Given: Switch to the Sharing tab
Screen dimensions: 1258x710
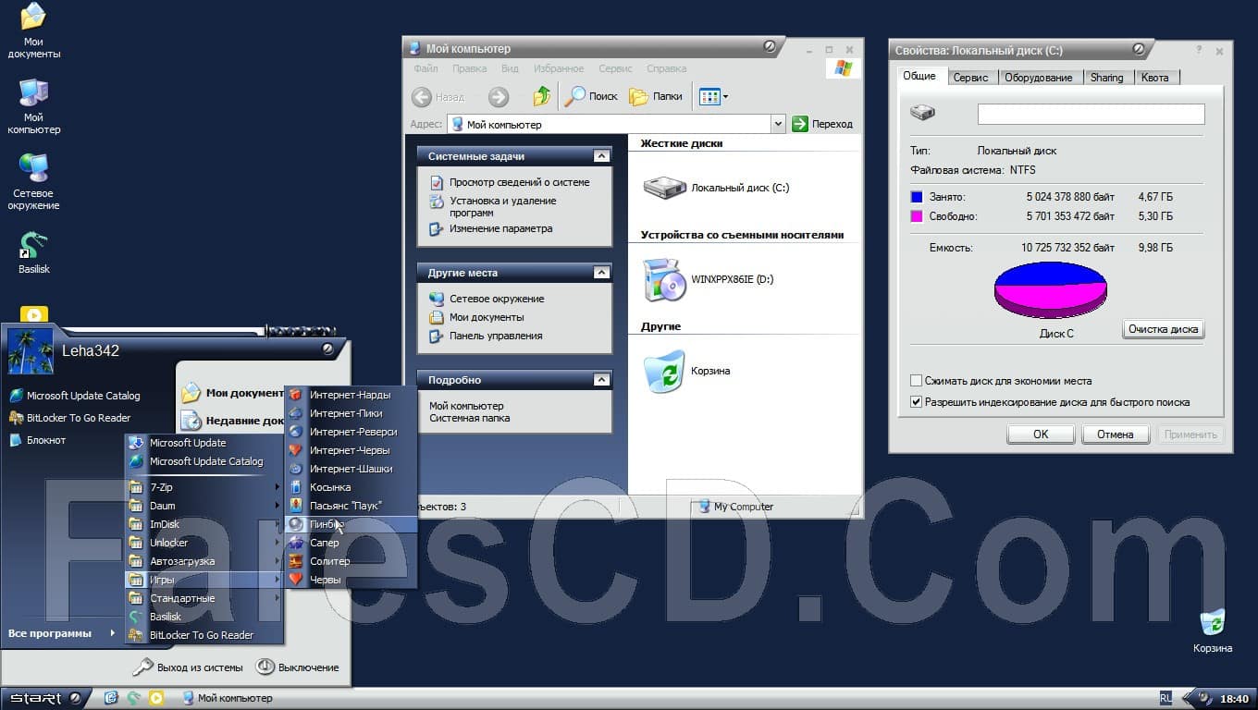Looking at the screenshot, I should coord(1106,78).
